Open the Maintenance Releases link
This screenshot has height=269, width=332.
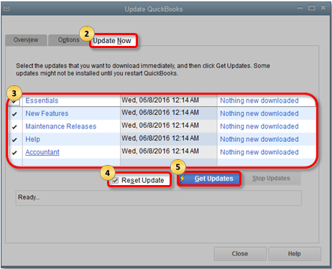61,126
